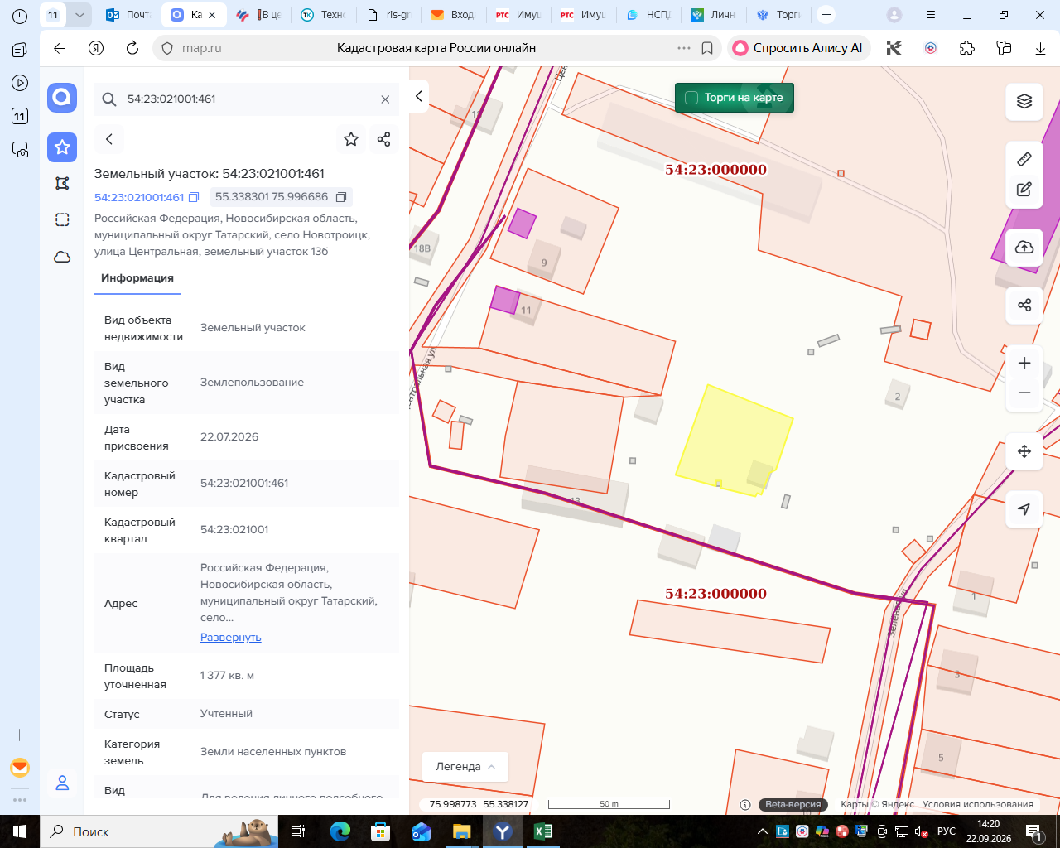Select the ruler measurement tool
Viewport: 1060px width, 848px height.
(x=1024, y=158)
